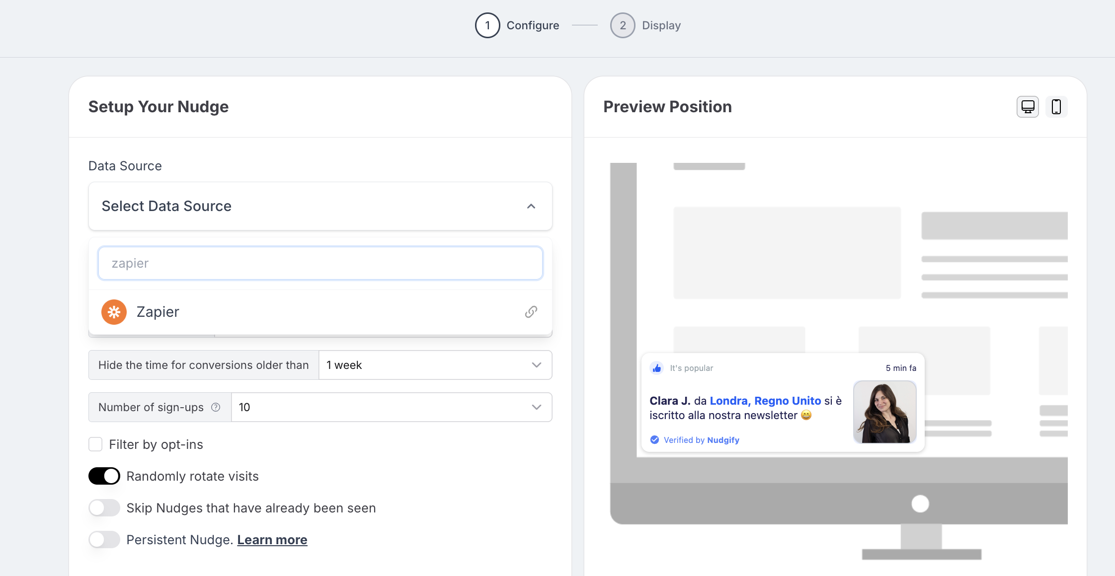Switch to desktop preview icon

[1028, 107]
